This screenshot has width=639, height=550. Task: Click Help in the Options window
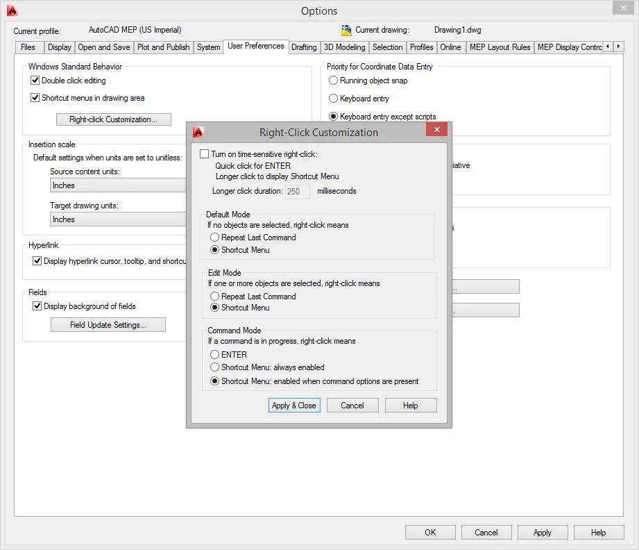599,533
